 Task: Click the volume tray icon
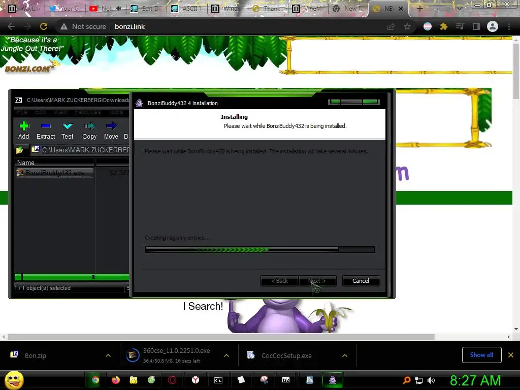(x=431, y=380)
